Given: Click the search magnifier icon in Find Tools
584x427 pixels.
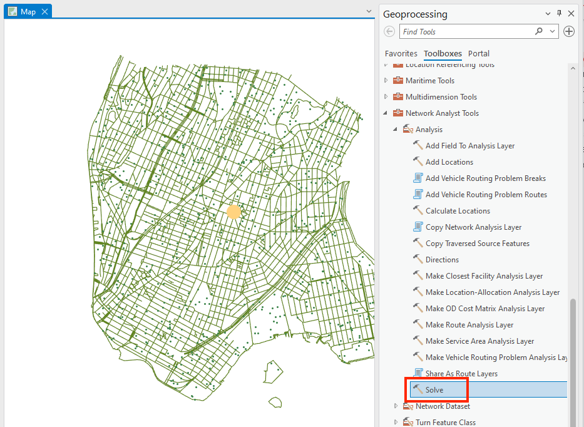Looking at the screenshot, I should click(x=538, y=31).
